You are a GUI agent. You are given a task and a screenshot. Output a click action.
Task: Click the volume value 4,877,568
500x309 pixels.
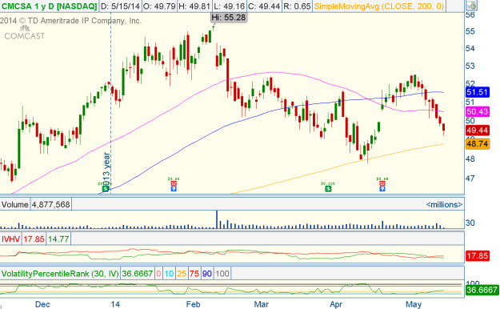[x=50, y=204]
